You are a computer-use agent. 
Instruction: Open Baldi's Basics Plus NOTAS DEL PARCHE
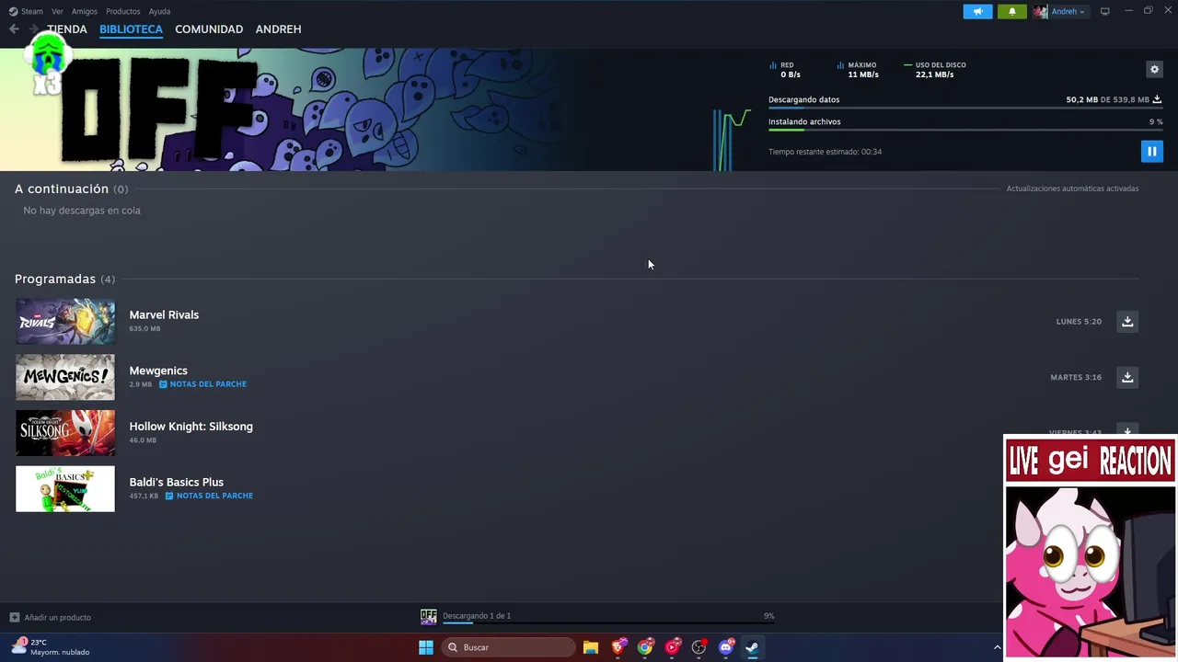tap(209, 496)
